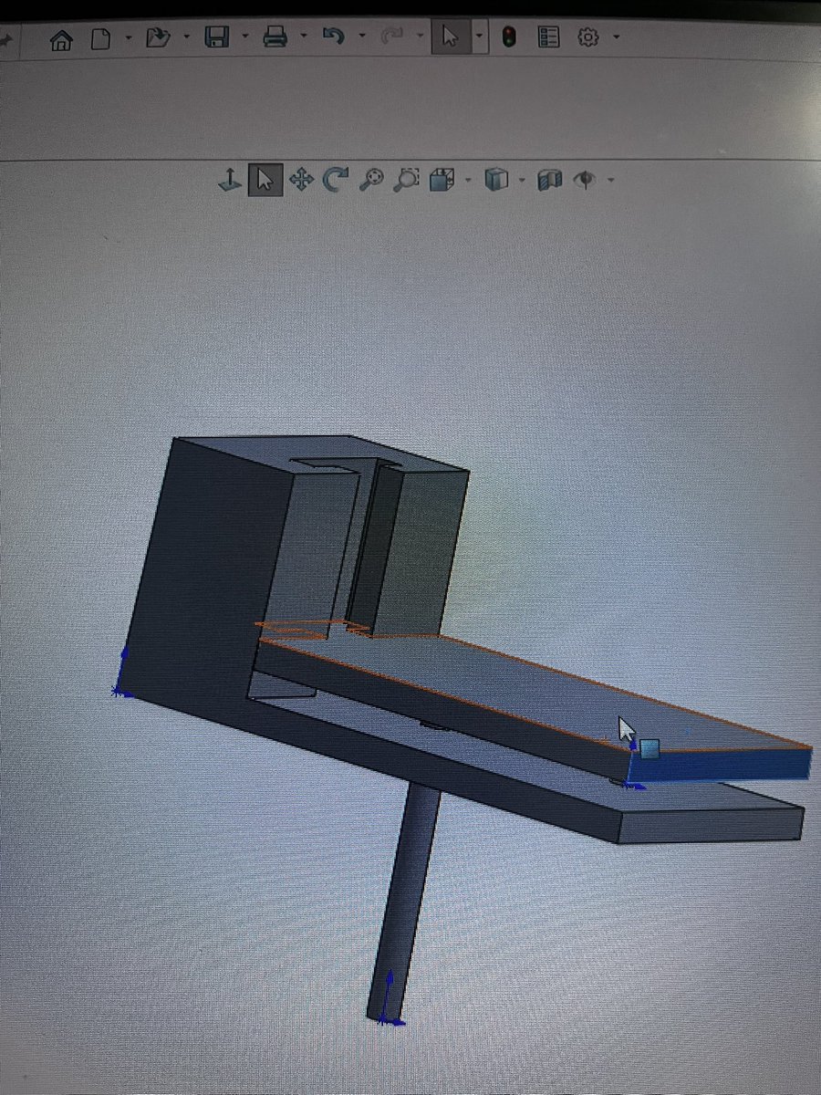Zoom to fit the model
This screenshot has width=821, height=1095.
click(x=370, y=179)
